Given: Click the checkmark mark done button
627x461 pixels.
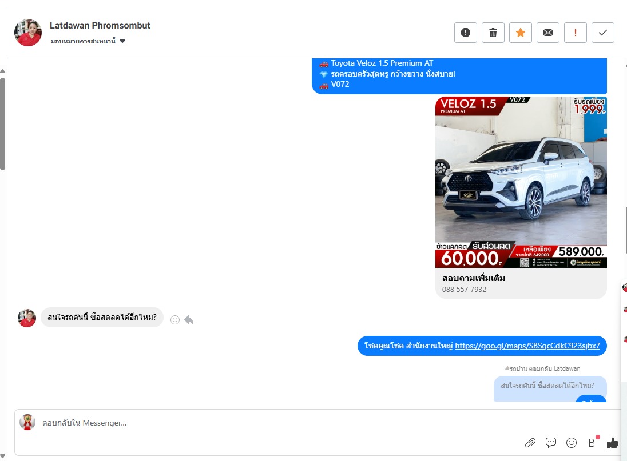Looking at the screenshot, I should 602,33.
